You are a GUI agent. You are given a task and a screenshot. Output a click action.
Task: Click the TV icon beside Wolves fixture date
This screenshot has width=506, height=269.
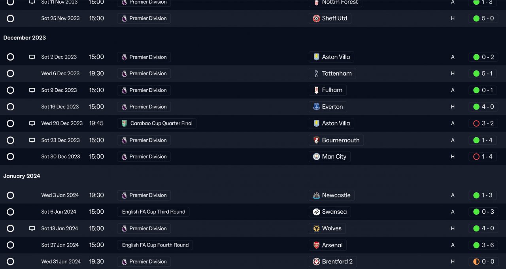[32, 229]
